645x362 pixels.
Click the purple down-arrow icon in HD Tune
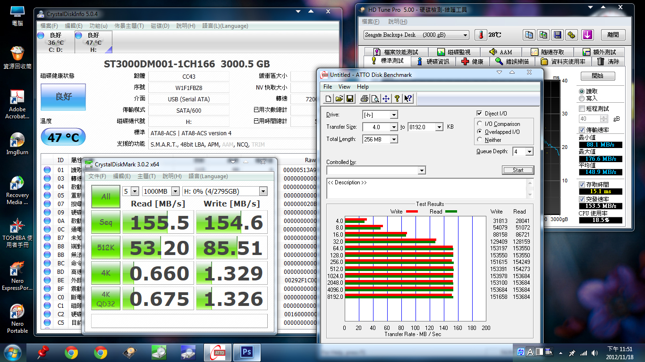pyautogui.click(x=587, y=35)
